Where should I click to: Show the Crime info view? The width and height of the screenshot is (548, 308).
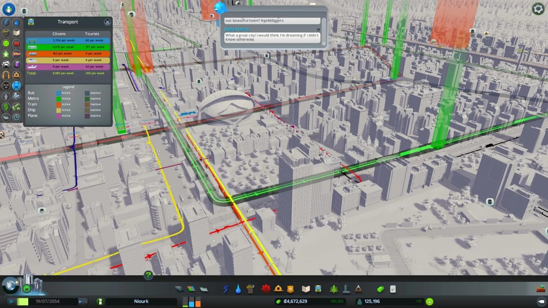[x=6, y=86]
